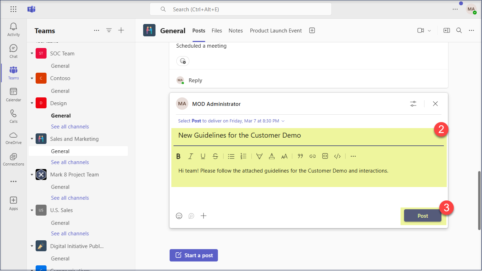Screen dimensions: 482x271
Task: Choose font color for text
Action: click(271, 156)
